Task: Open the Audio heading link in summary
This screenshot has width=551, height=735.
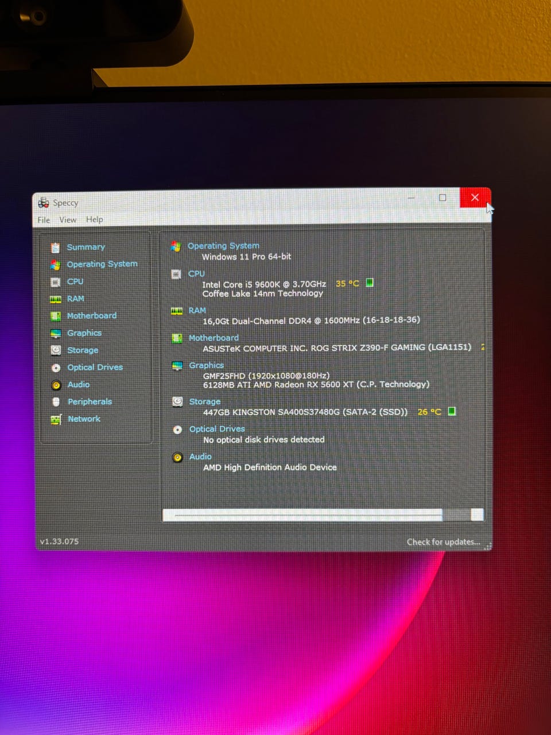Action: click(x=200, y=457)
